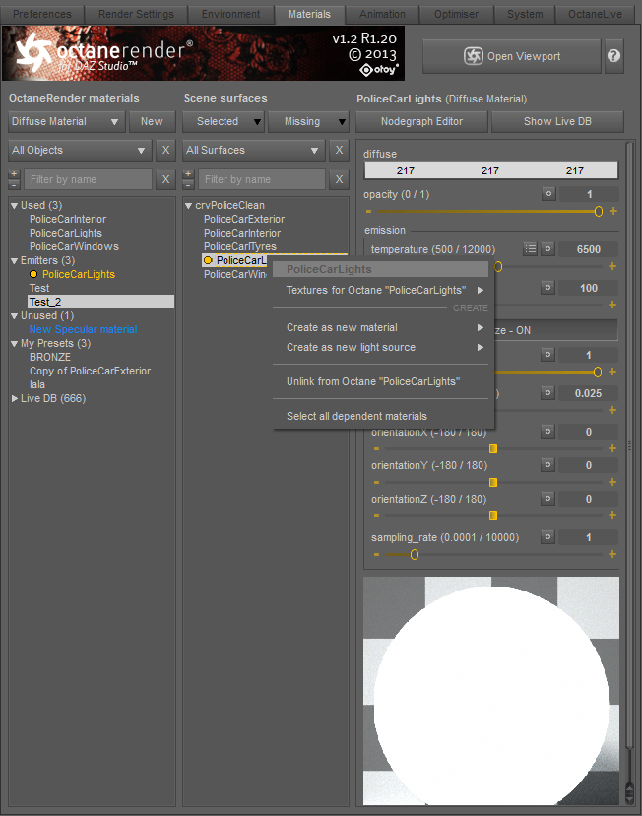This screenshot has height=816, width=642.
Task: Open the Missing dropdown button
Action: point(308,122)
